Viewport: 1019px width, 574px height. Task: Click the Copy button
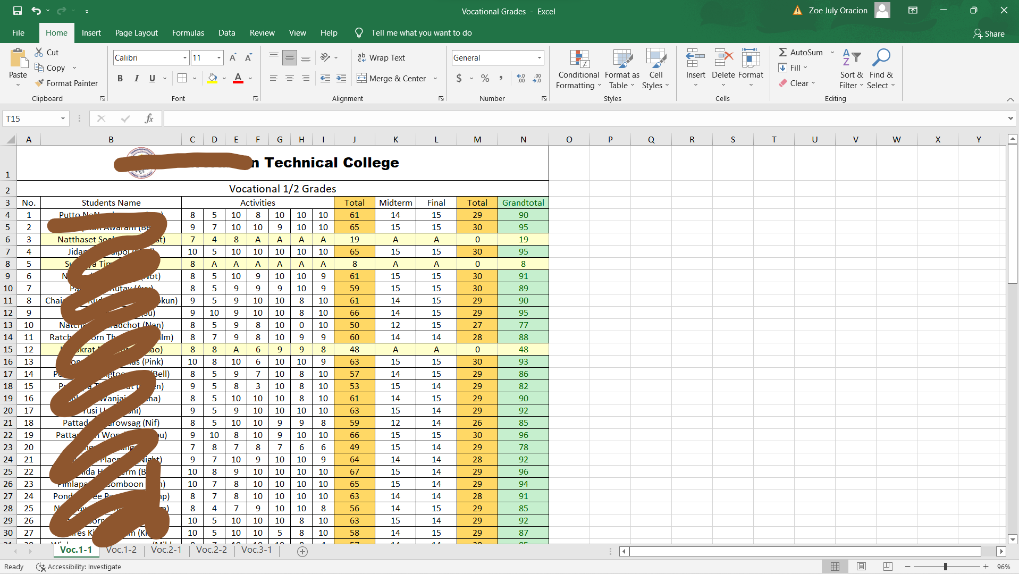[x=50, y=67]
